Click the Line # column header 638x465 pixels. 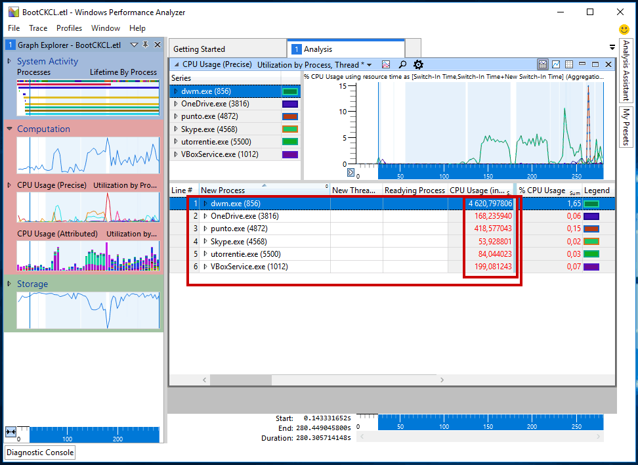click(x=182, y=190)
